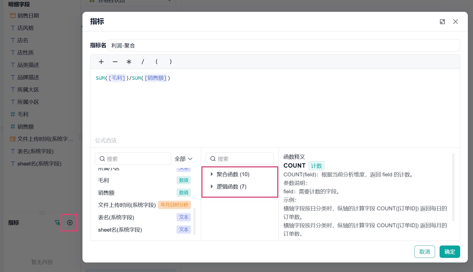Expand the dialog to full screen
The width and height of the screenshot is (473, 272).
click(x=442, y=22)
